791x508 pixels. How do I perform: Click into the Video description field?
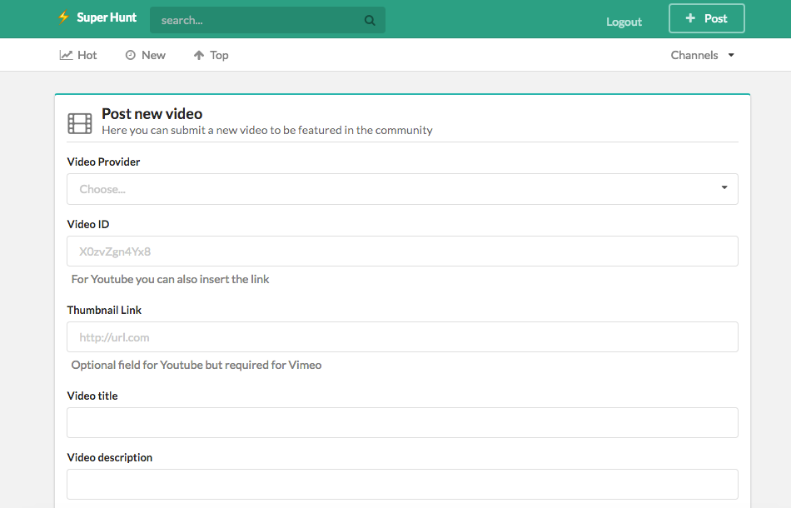pos(402,485)
